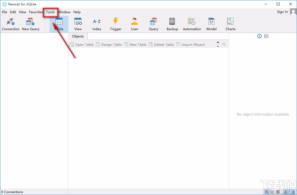Open the Backup toolbar icon
The width and height of the screenshot is (297, 195).
pyautogui.click(x=172, y=21)
